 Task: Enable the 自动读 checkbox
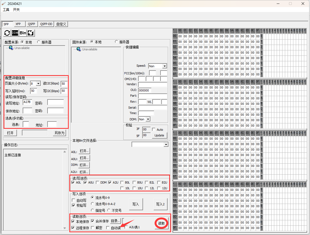point(108,228)
